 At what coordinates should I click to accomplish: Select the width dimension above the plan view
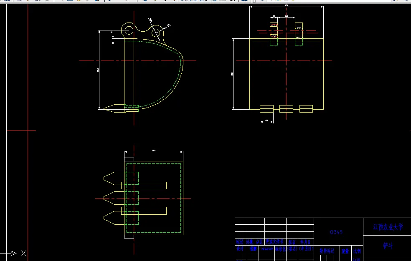coord(154,151)
